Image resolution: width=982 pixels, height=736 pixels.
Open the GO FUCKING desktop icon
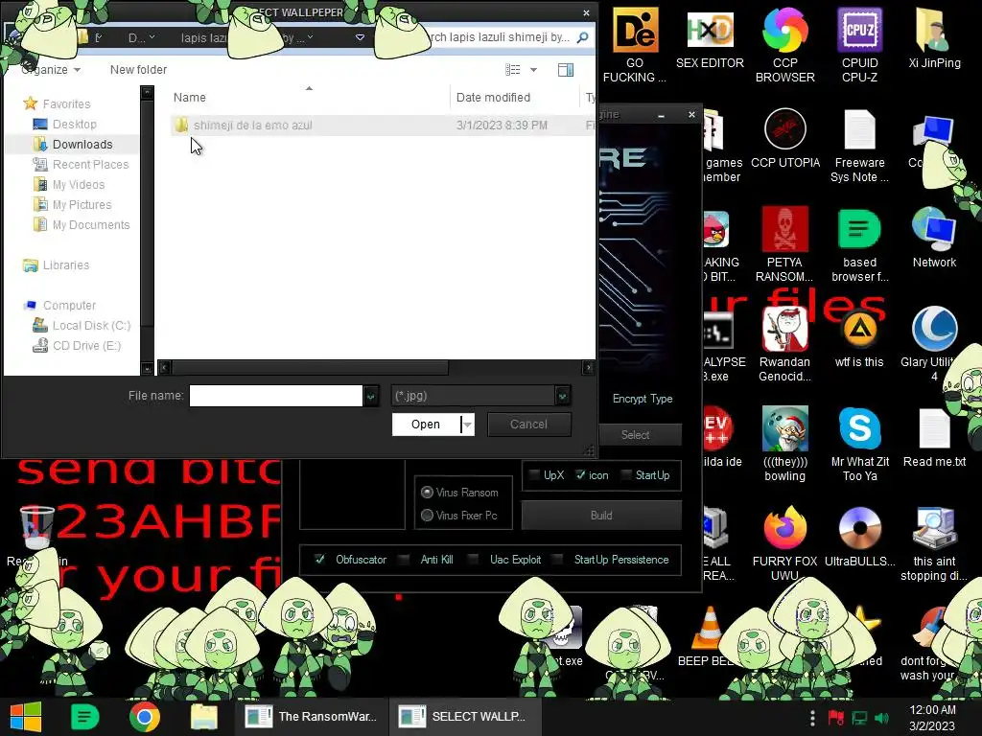[x=635, y=45]
